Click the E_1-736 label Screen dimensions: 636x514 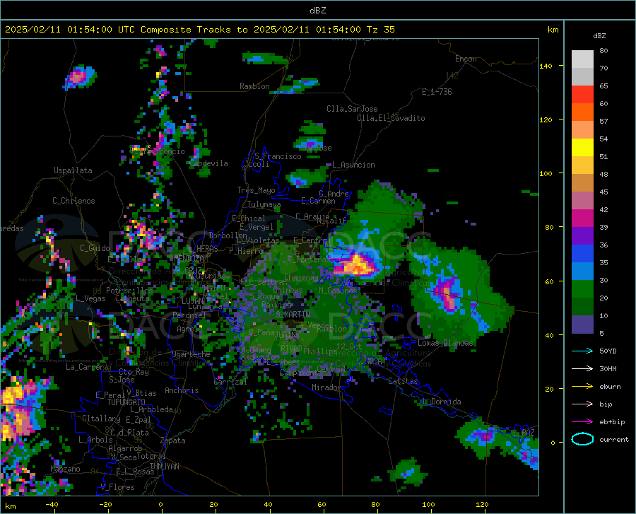pos(437,92)
